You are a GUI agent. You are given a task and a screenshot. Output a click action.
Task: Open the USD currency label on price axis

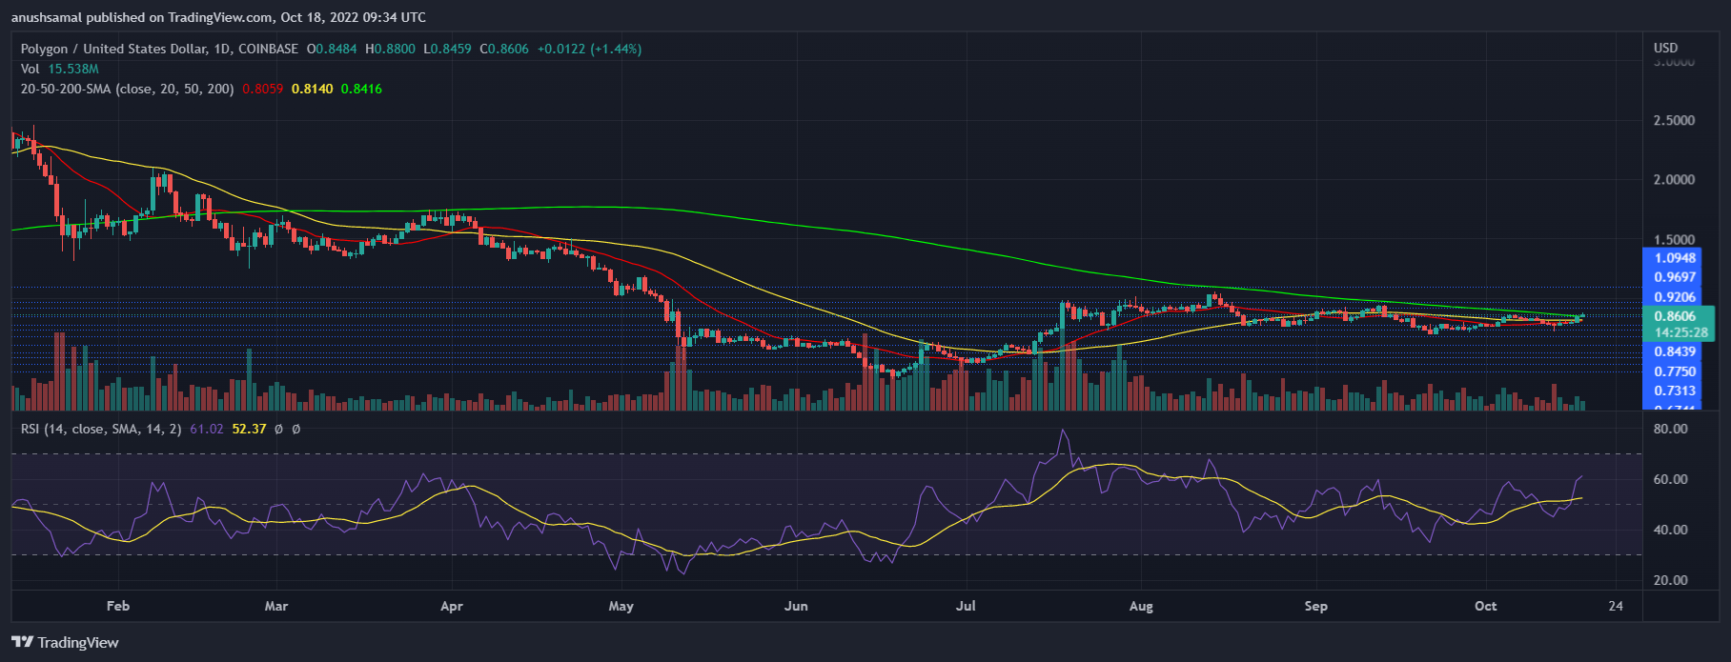click(x=1665, y=48)
